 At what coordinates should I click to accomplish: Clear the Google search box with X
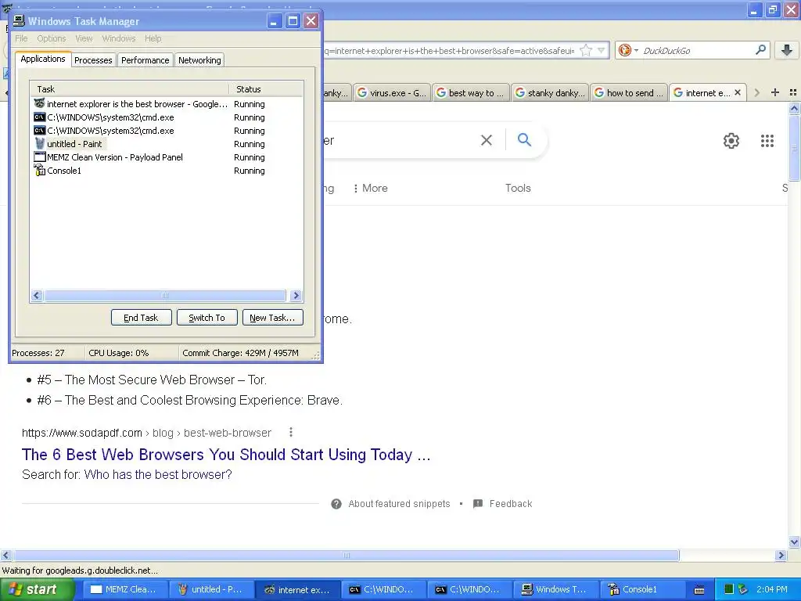click(x=487, y=140)
